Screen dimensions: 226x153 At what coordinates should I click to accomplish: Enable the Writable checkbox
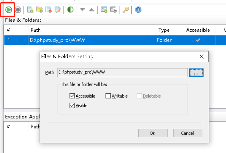(108, 96)
